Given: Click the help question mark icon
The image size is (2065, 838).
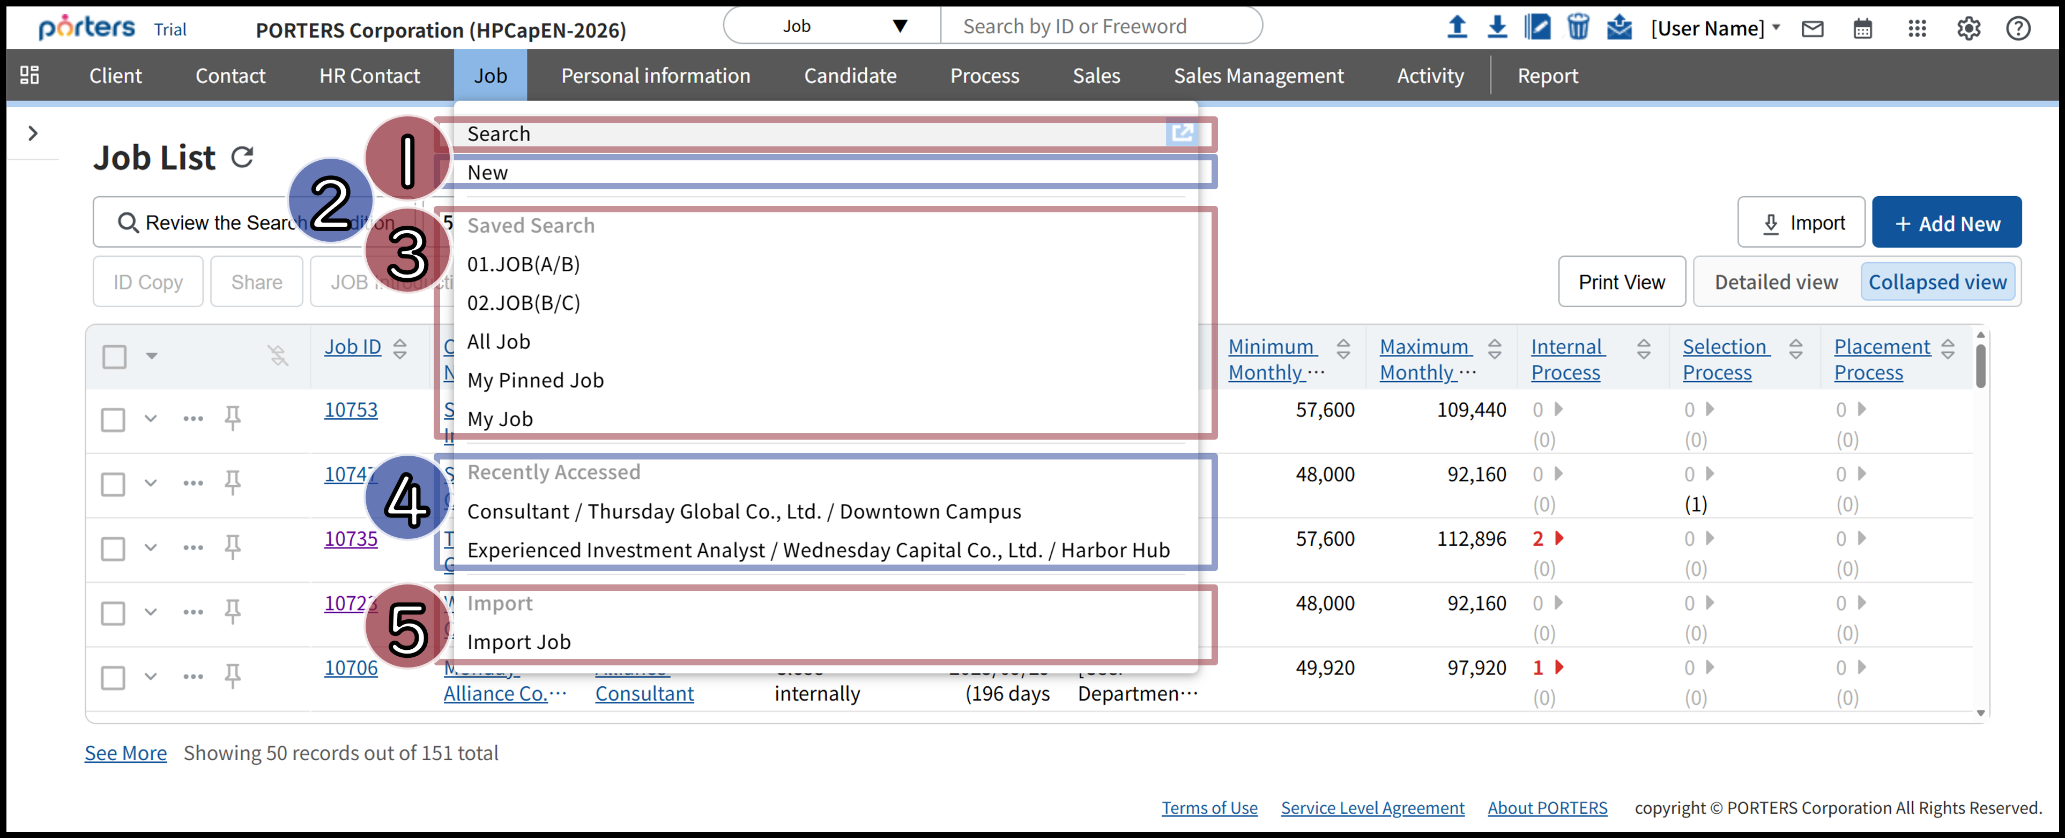Looking at the screenshot, I should [x=2018, y=29].
